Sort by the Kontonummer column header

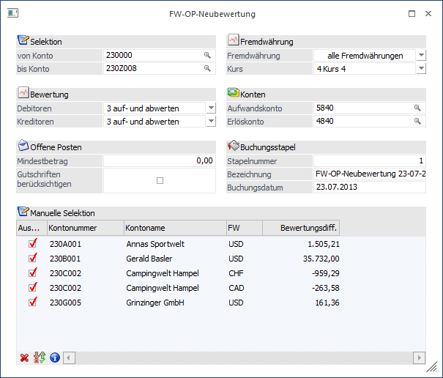click(x=83, y=229)
